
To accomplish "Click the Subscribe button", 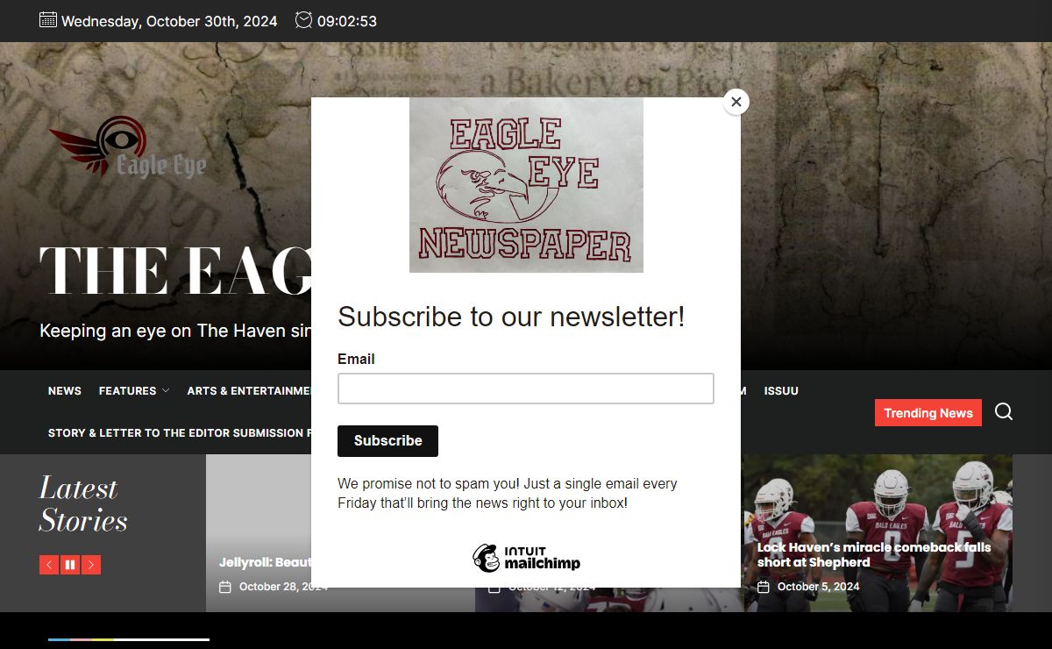I will 387,441.
